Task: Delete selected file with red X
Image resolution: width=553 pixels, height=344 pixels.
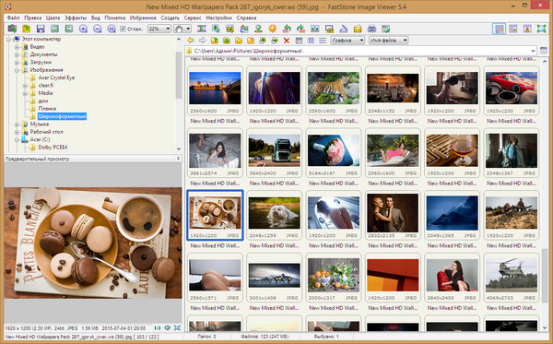Action: [287, 41]
